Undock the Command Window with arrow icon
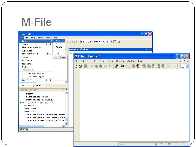Image resolution: width=196 pixels, height=147 pixels. 147,50
